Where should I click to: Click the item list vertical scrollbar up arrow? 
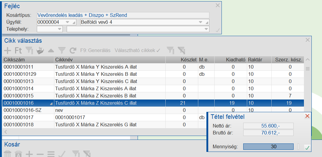(308, 60)
